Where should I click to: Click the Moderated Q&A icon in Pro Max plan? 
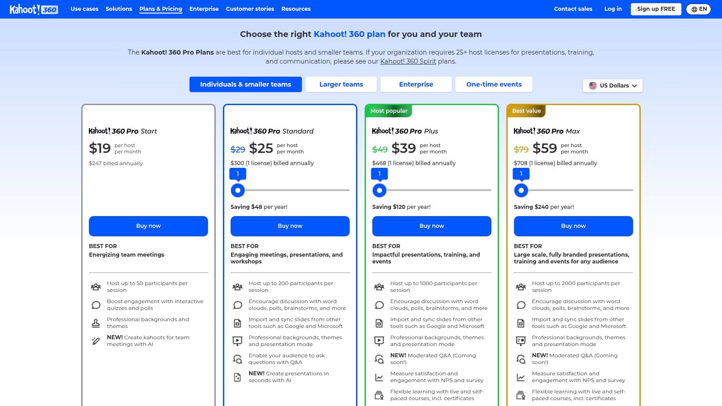click(x=521, y=359)
